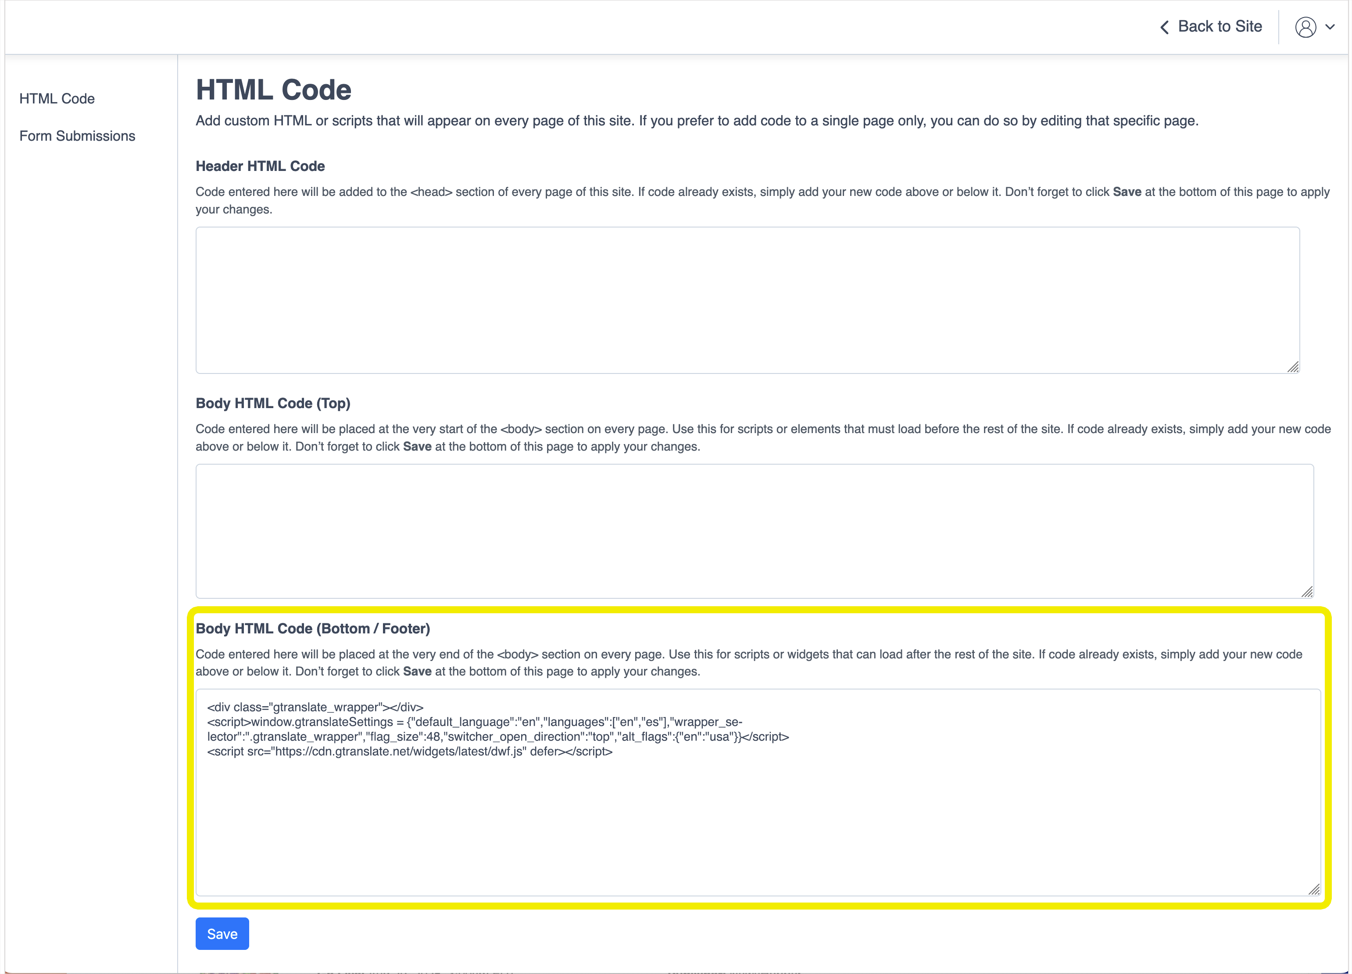Click inside the Header HTML Code textarea
Screen dimensions: 1352x974
tap(748, 300)
